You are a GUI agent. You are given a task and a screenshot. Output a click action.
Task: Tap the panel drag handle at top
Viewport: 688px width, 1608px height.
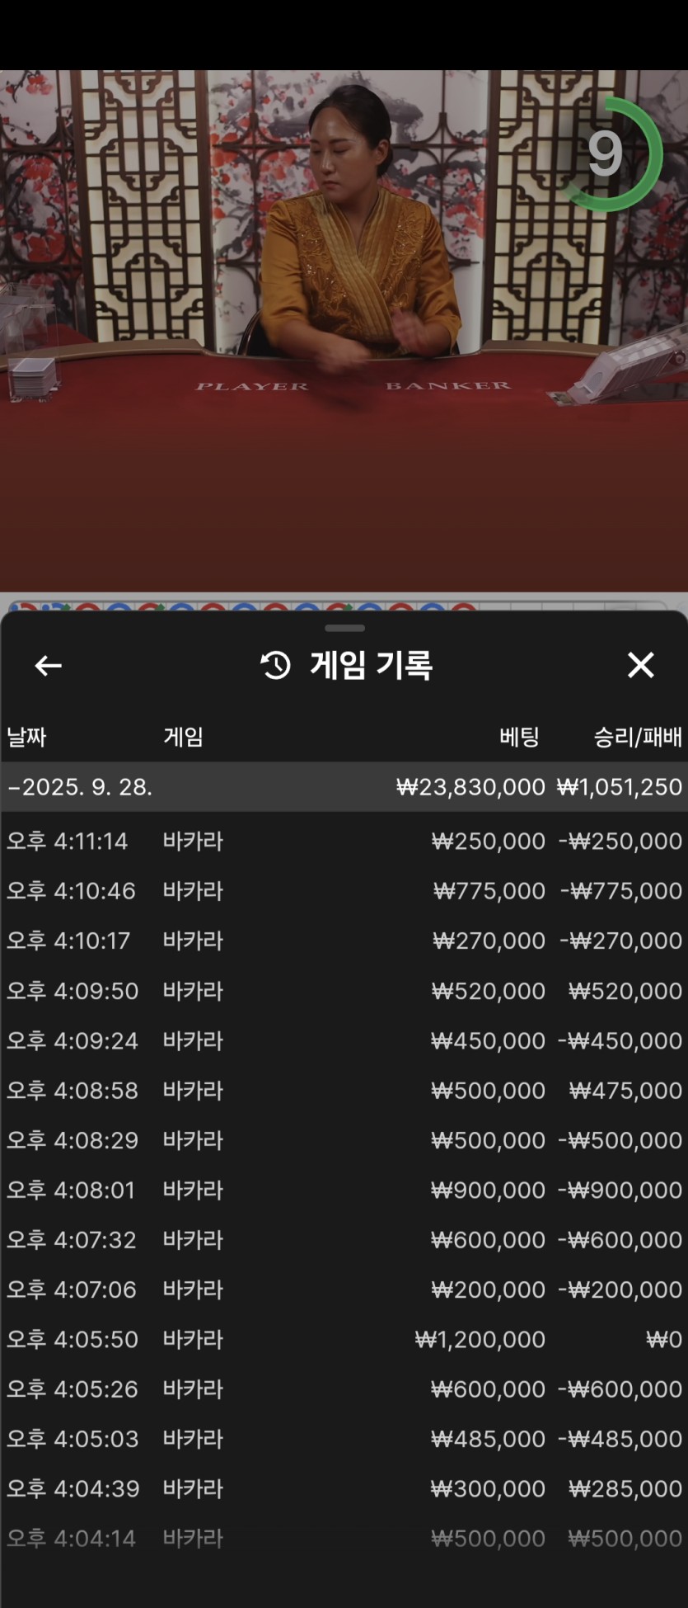point(344,629)
